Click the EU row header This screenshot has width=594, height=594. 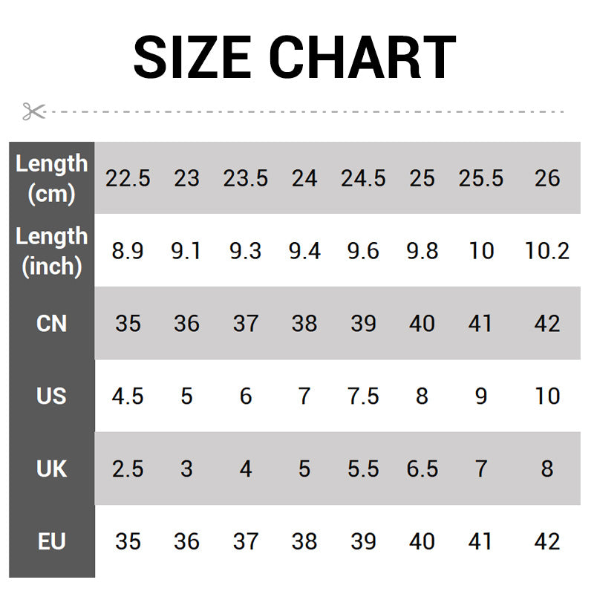point(51,541)
